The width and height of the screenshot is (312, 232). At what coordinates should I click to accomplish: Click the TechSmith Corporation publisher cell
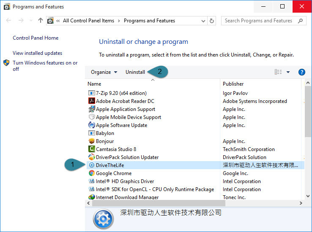[249, 149]
